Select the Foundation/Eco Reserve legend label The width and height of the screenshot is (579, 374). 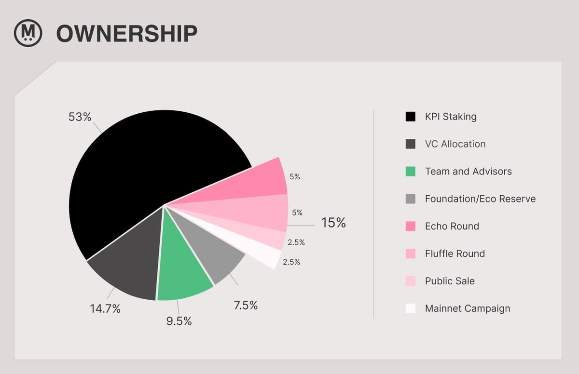click(480, 199)
